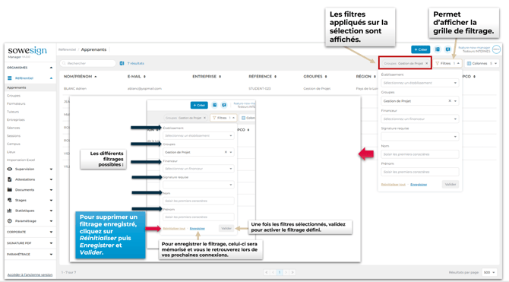509x282 pixels.
Task: Open the chat icon in the main page header
Action: click(x=448, y=49)
